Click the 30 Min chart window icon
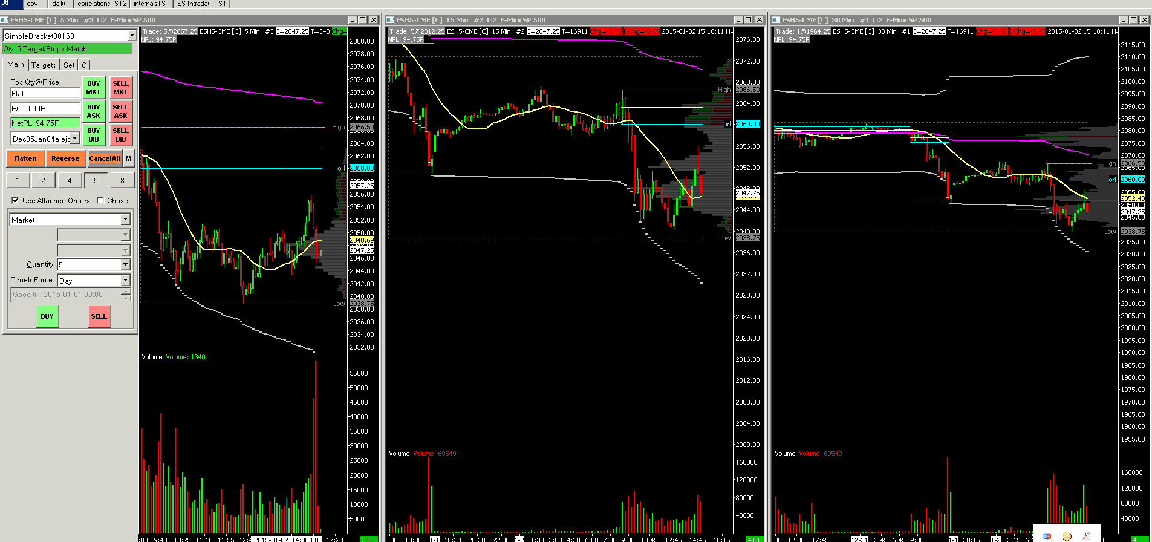1152x542 pixels. (x=776, y=20)
